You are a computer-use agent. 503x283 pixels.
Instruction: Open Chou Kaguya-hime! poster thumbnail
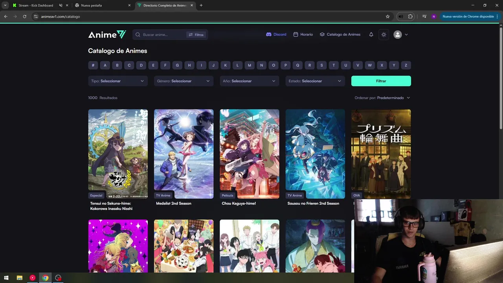(x=250, y=154)
